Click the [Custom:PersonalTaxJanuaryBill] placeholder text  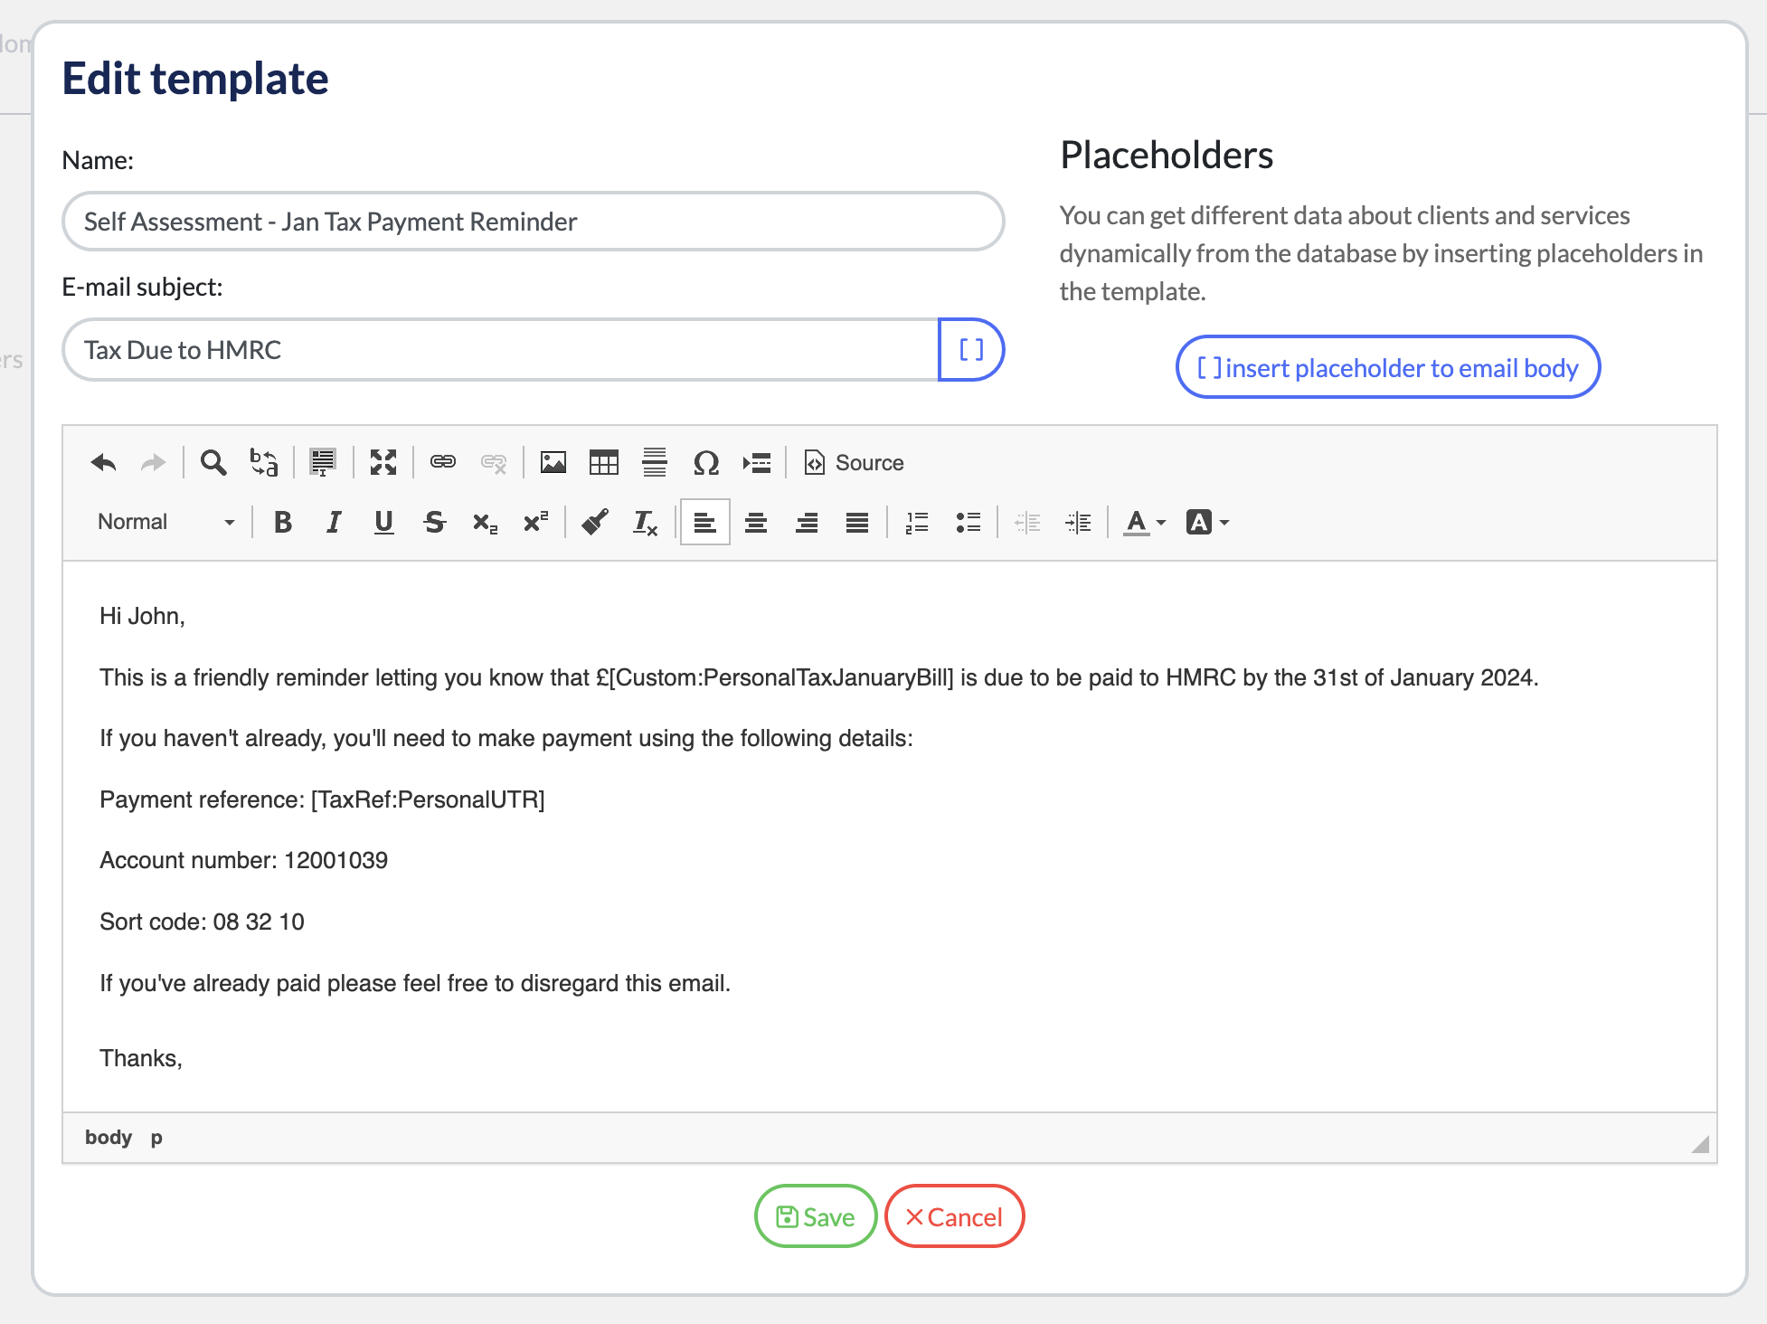[x=782, y=677]
